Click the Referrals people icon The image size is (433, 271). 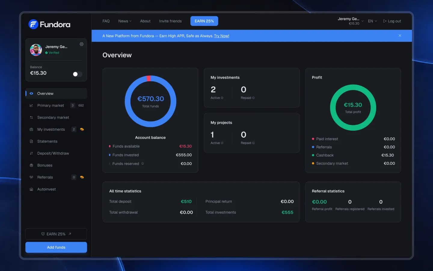click(31, 177)
